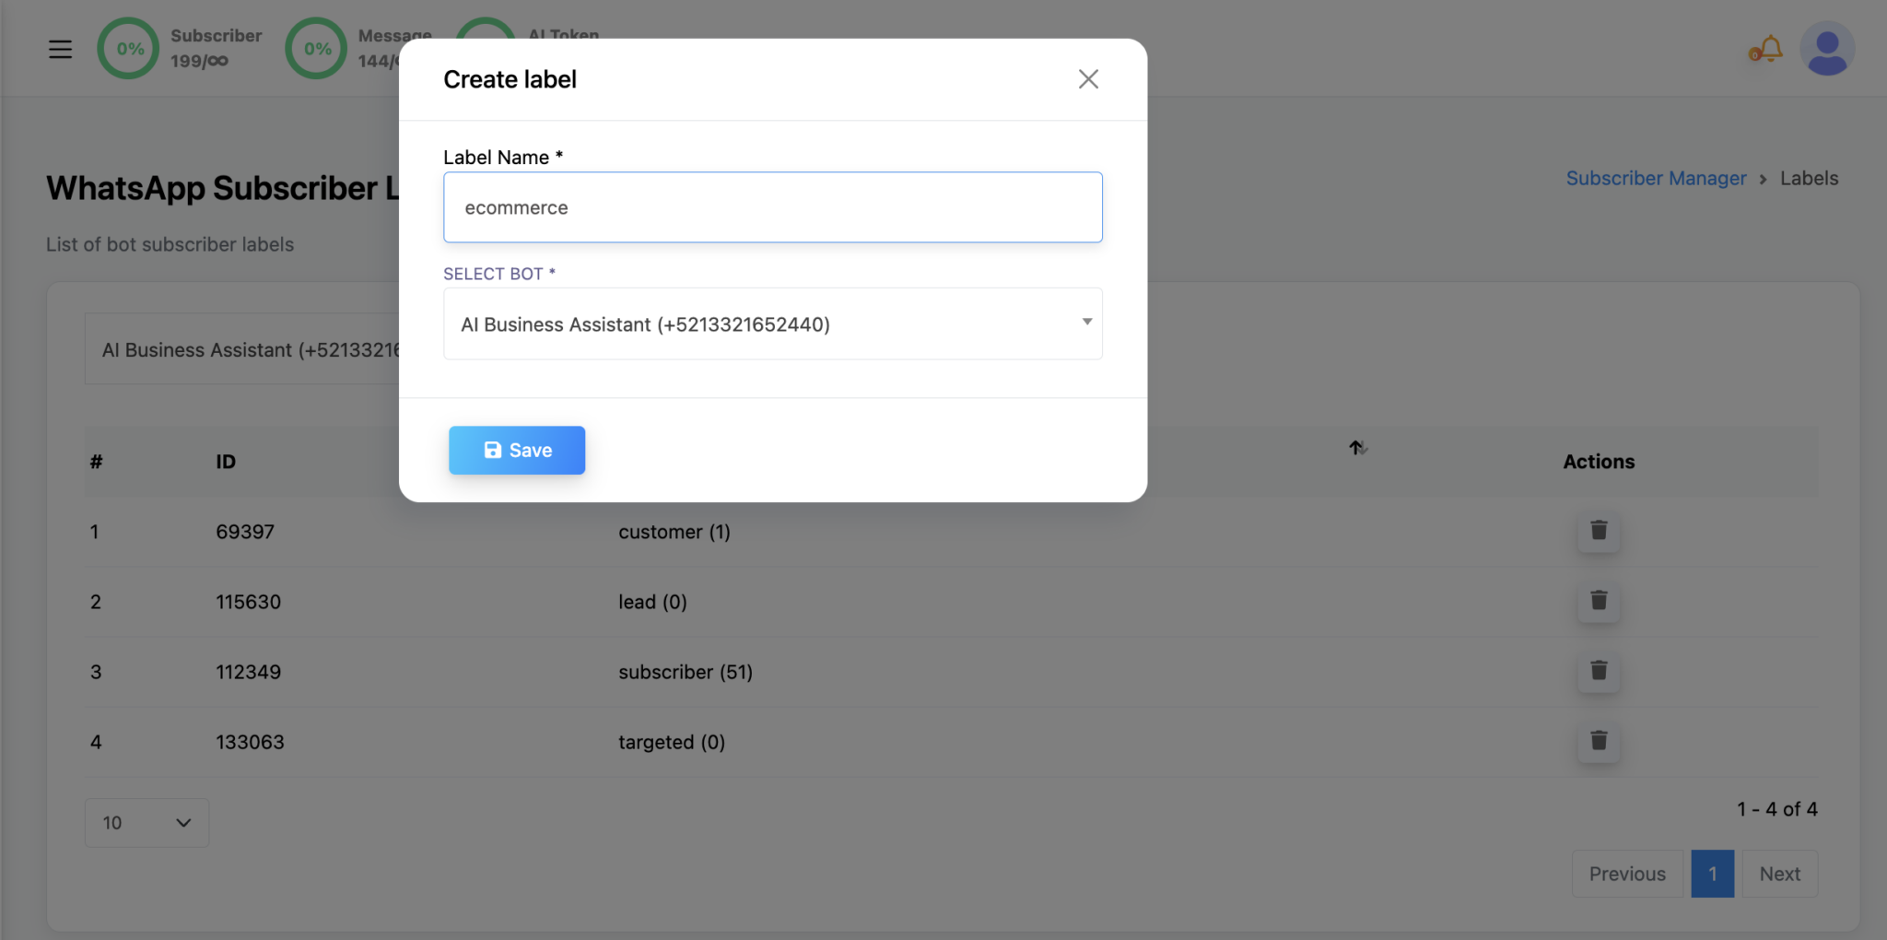Click the Actions column header
The height and width of the screenshot is (940, 1887).
click(x=1599, y=462)
